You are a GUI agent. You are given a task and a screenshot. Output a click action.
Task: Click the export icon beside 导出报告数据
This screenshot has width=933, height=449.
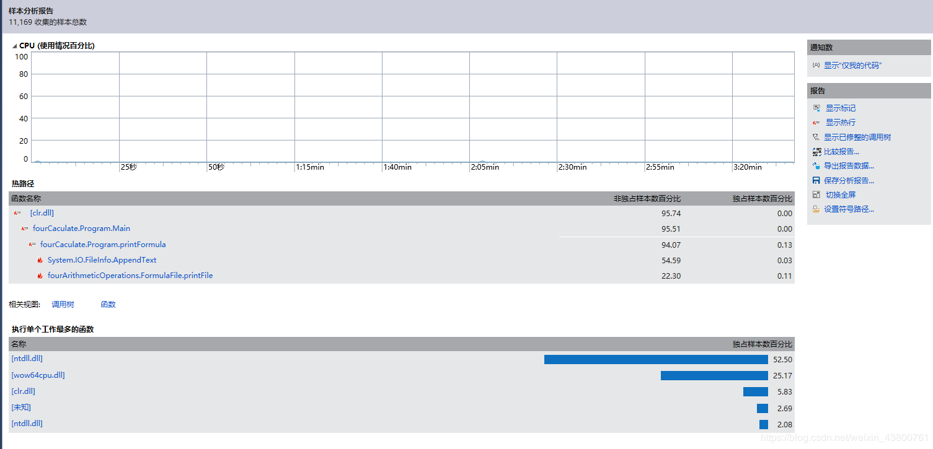click(816, 166)
